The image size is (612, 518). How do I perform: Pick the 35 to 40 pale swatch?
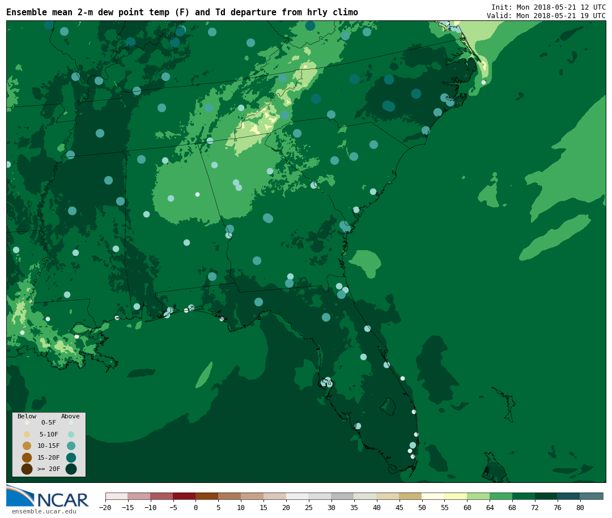coord(365,496)
